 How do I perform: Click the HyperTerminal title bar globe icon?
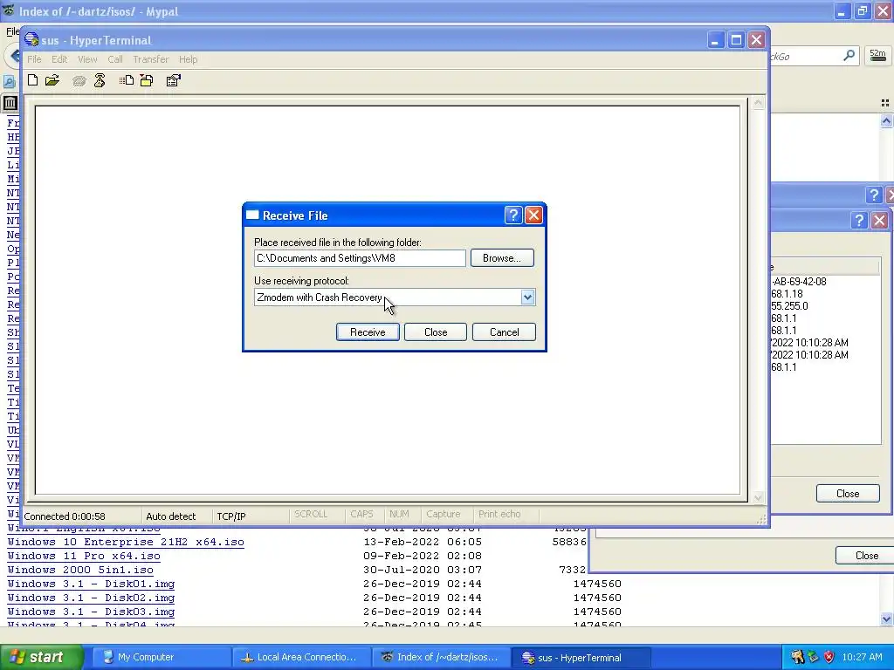pyautogui.click(x=31, y=40)
